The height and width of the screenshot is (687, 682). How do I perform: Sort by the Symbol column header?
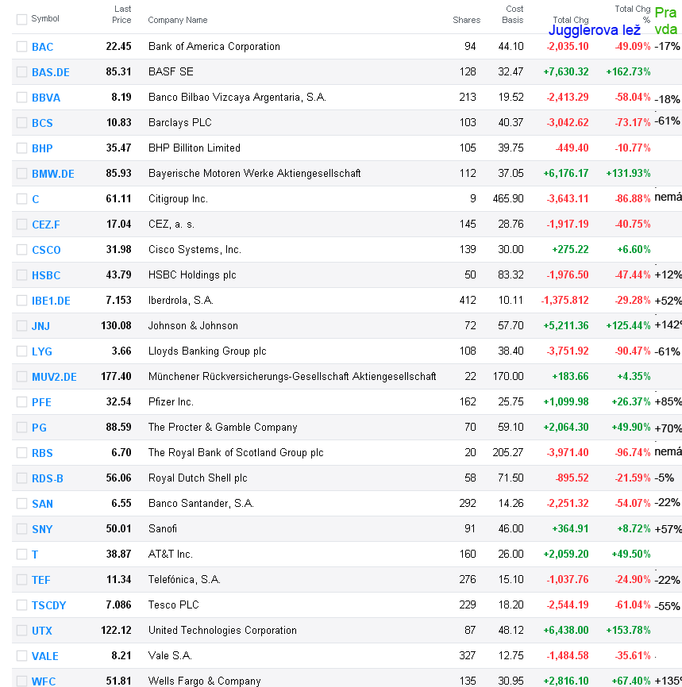click(45, 18)
